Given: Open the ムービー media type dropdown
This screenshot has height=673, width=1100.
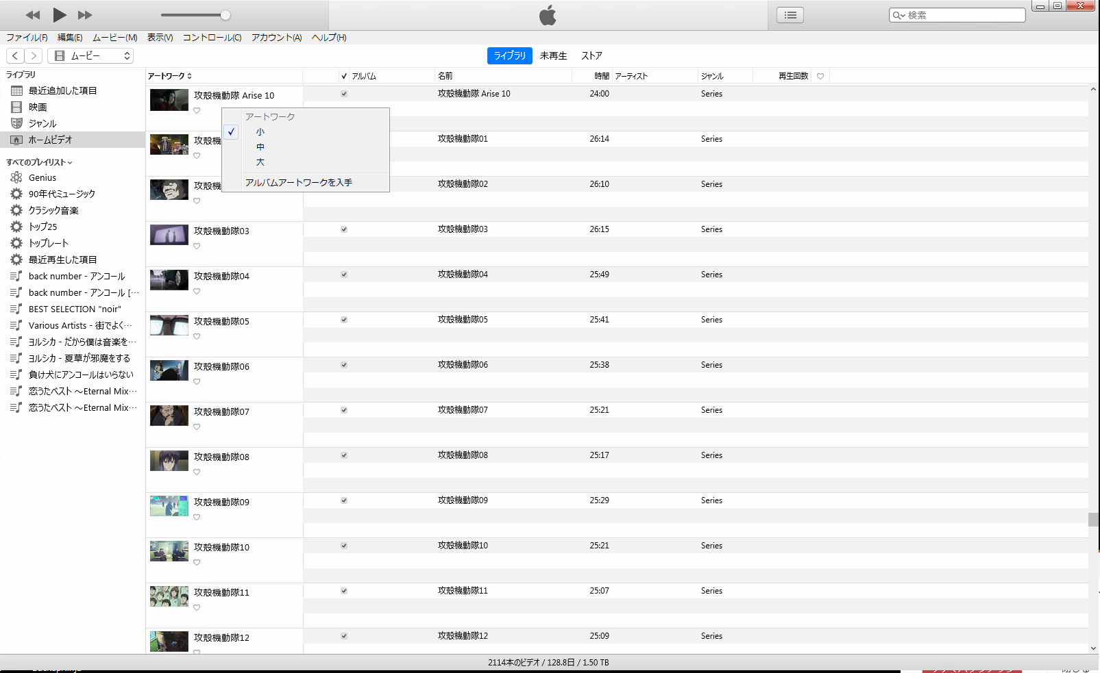Looking at the screenshot, I should (90, 55).
